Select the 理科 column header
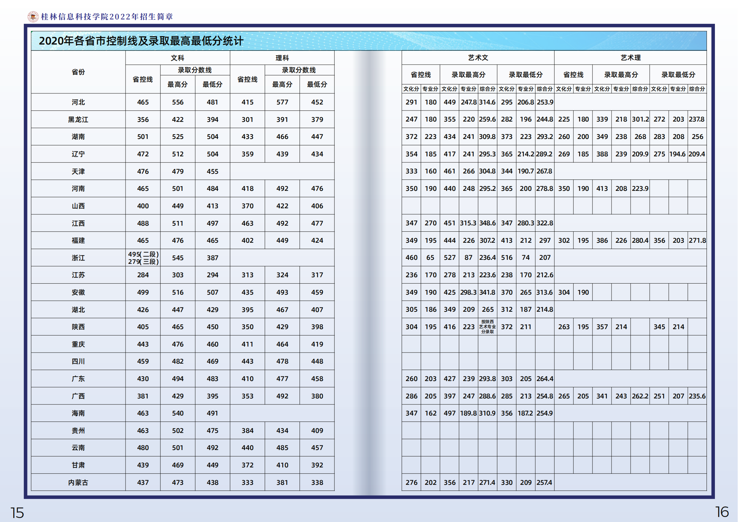738x522 pixels. click(282, 58)
